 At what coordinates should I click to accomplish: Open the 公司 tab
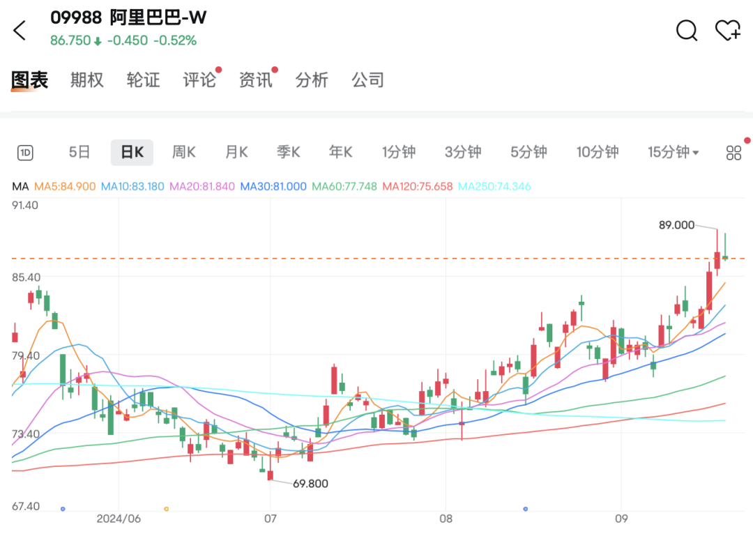click(x=368, y=79)
